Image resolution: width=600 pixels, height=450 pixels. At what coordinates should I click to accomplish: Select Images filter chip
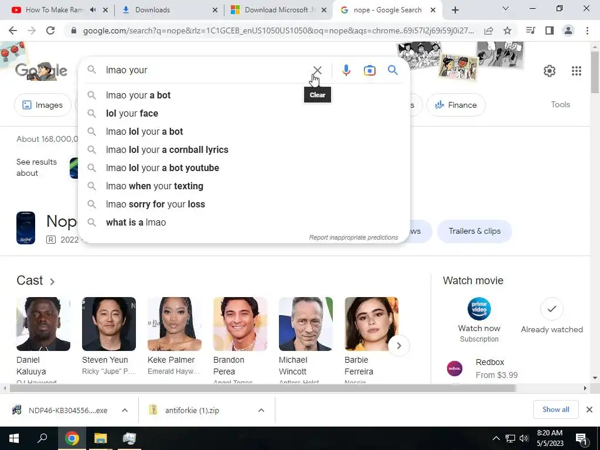pos(42,105)
